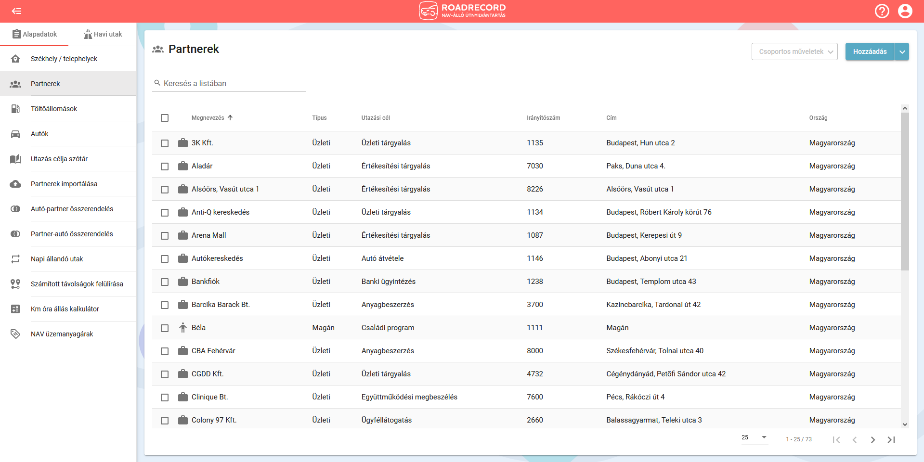Select checkbox for Anti-Q kereskedés

[x=165, y=213]
